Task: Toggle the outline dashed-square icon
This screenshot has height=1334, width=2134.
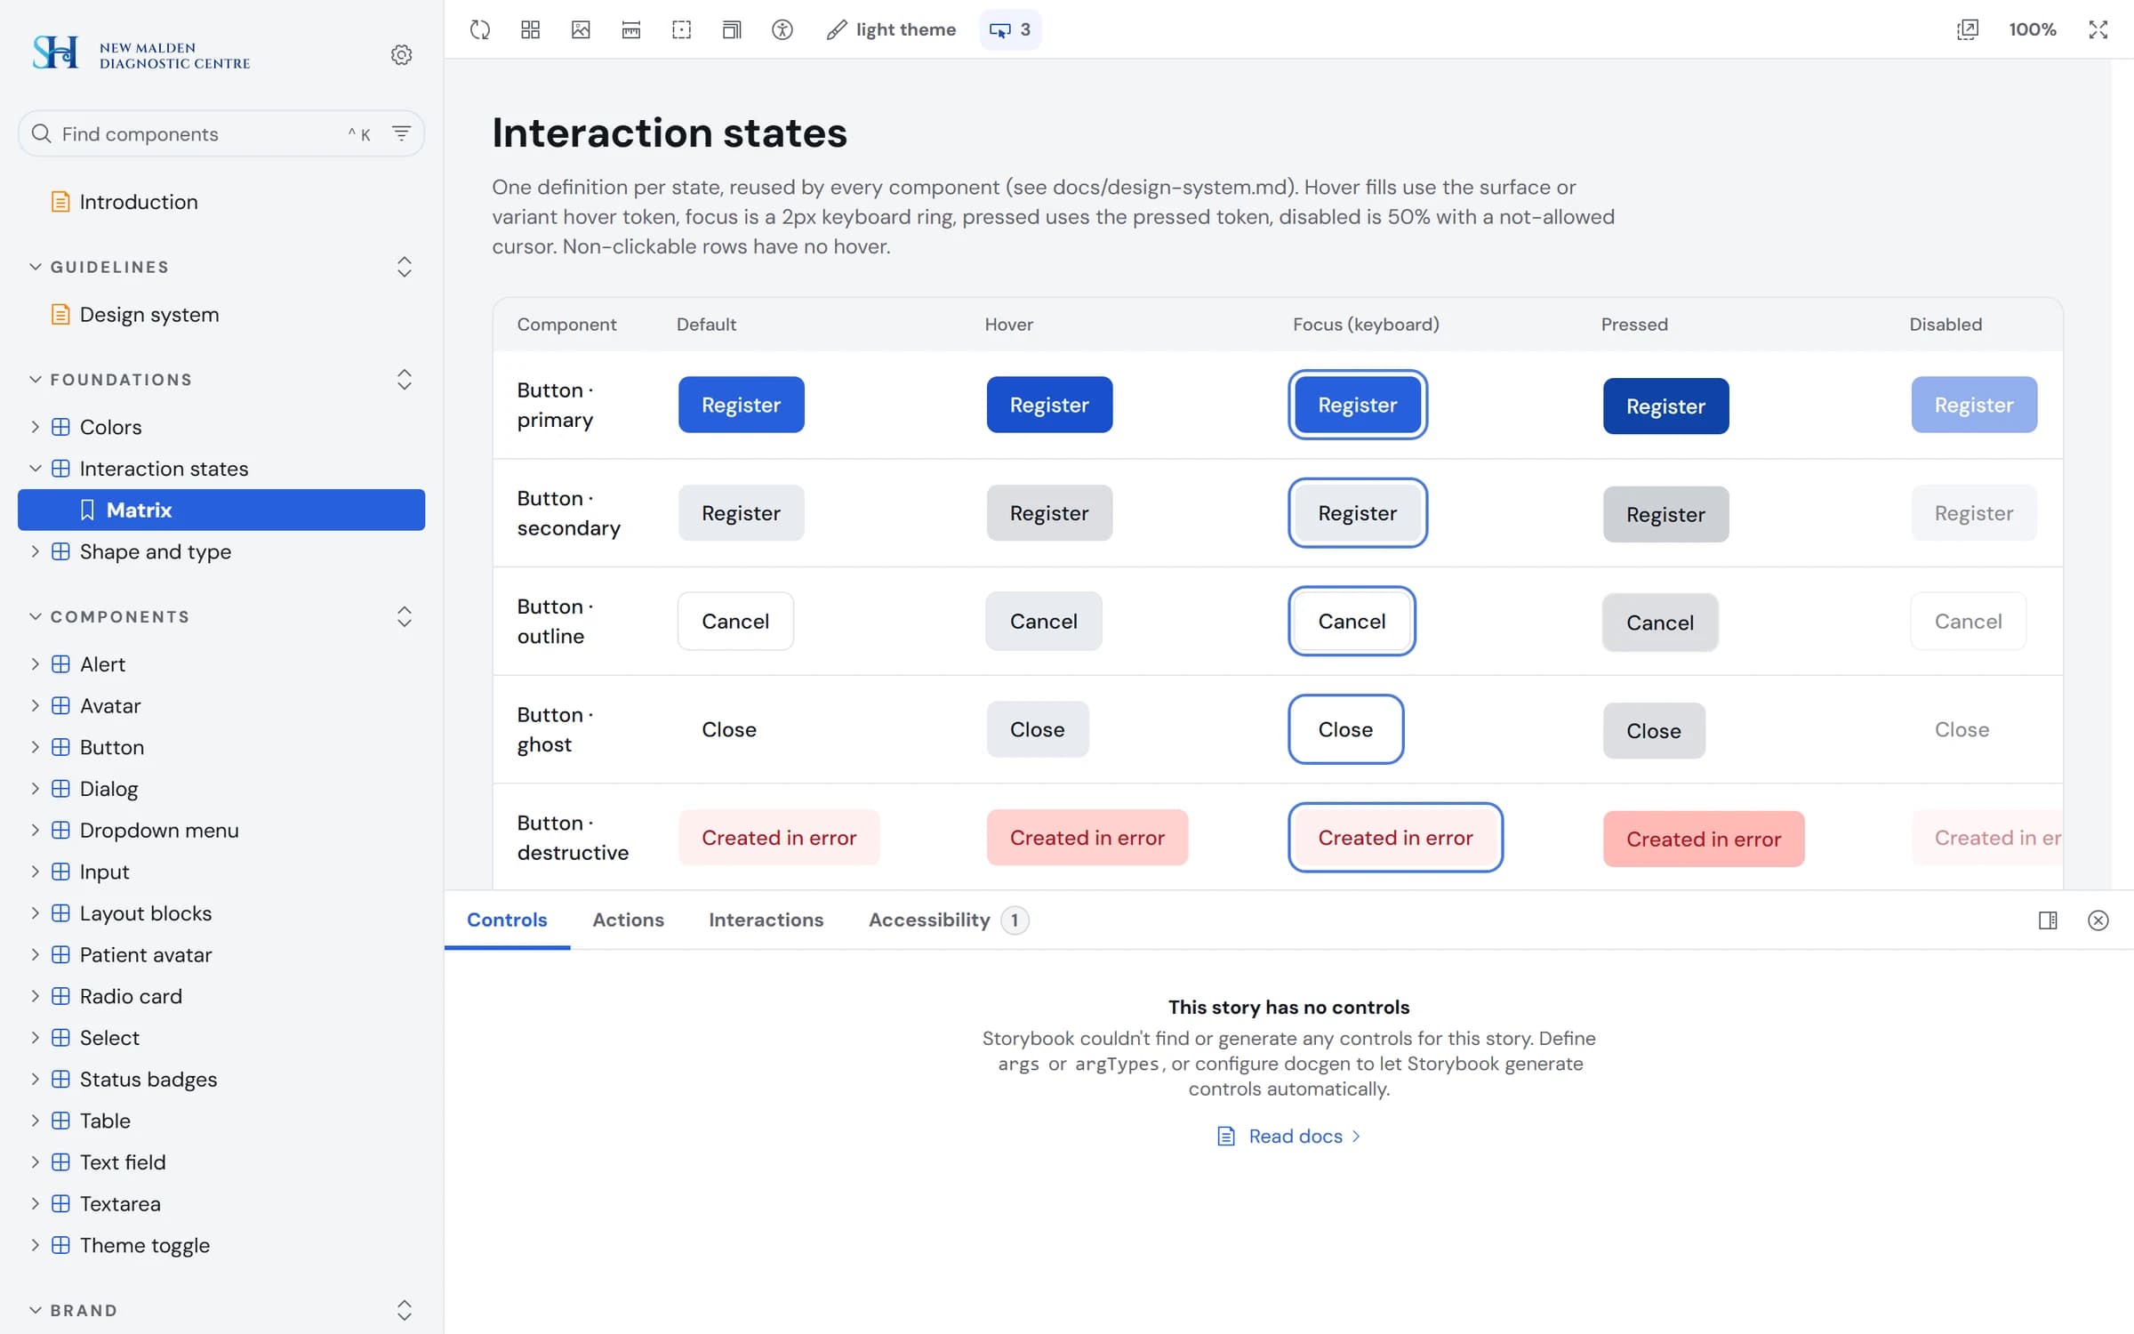Action: 682,29
